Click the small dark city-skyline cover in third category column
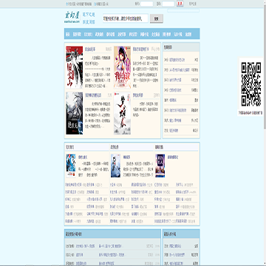 [x=160, y=166]
